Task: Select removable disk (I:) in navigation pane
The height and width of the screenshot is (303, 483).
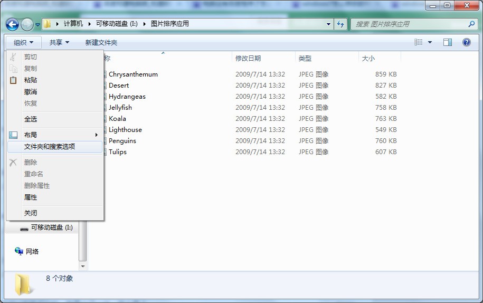Action: point(51,228)
